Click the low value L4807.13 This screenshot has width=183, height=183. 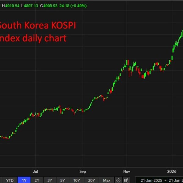30,6
